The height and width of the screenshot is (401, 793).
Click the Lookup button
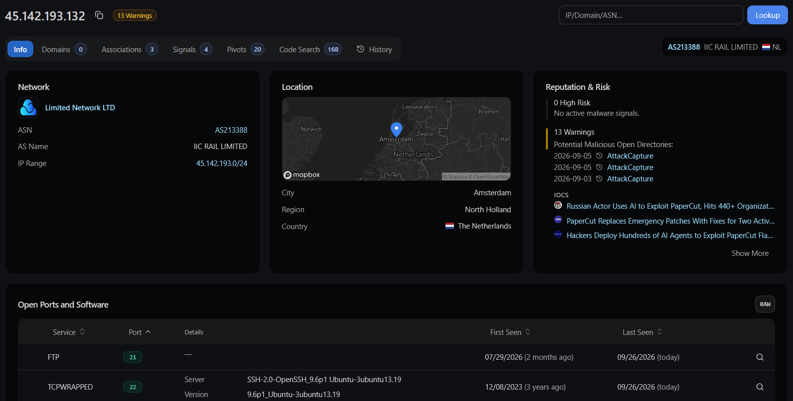tap(768, 15)
